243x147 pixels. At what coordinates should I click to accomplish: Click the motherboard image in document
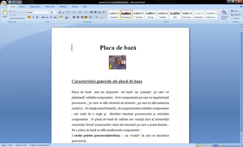click(117, 62)
